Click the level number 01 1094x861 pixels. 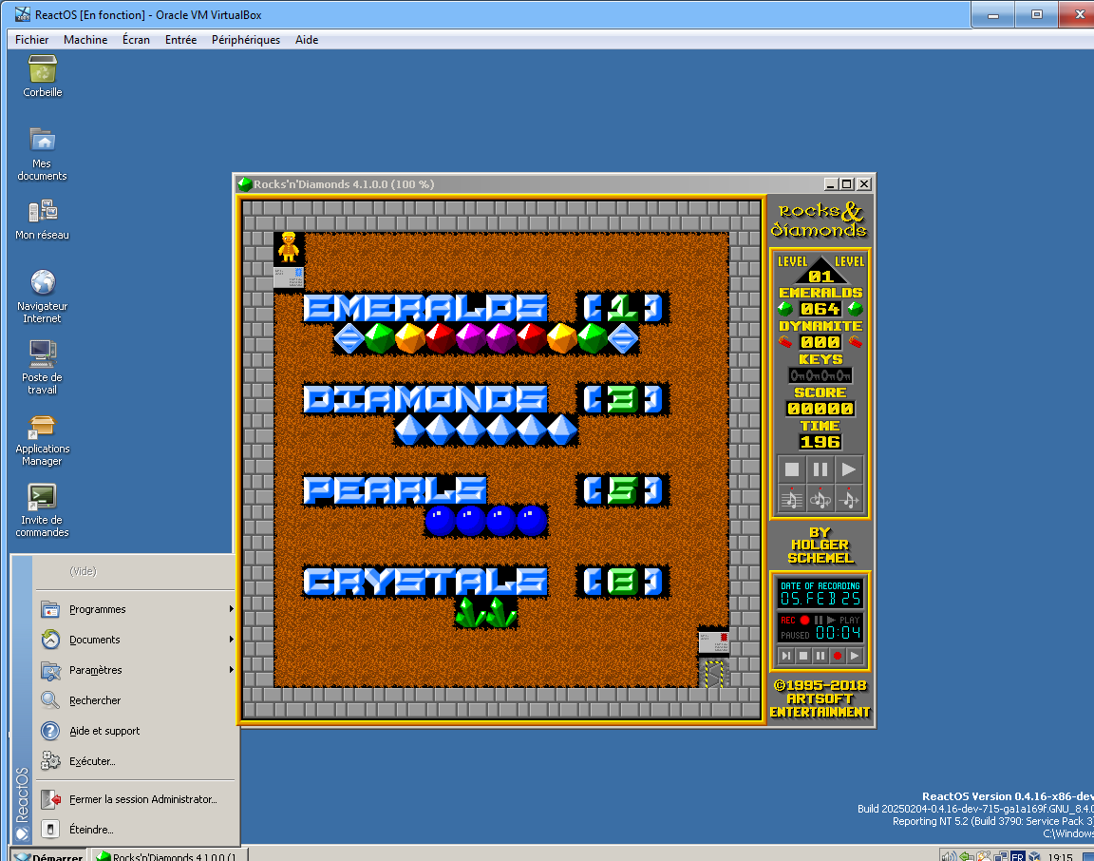tap(820, 277)
